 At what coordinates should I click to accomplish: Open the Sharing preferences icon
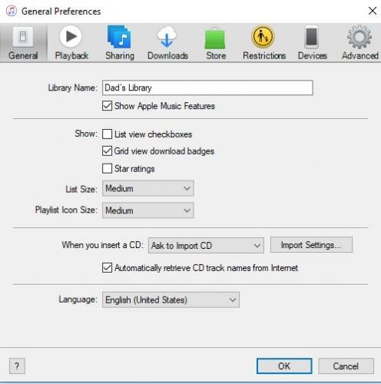119,37
